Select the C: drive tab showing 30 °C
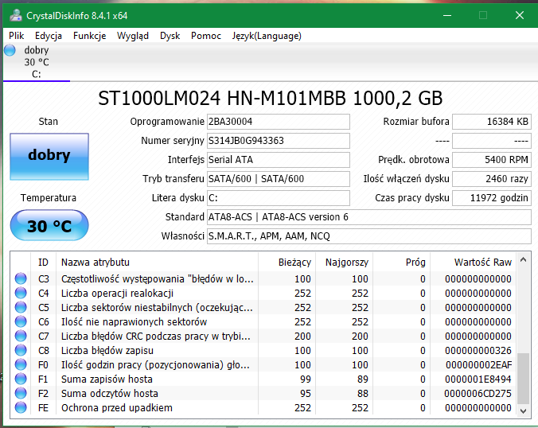 tap(37, 62)
